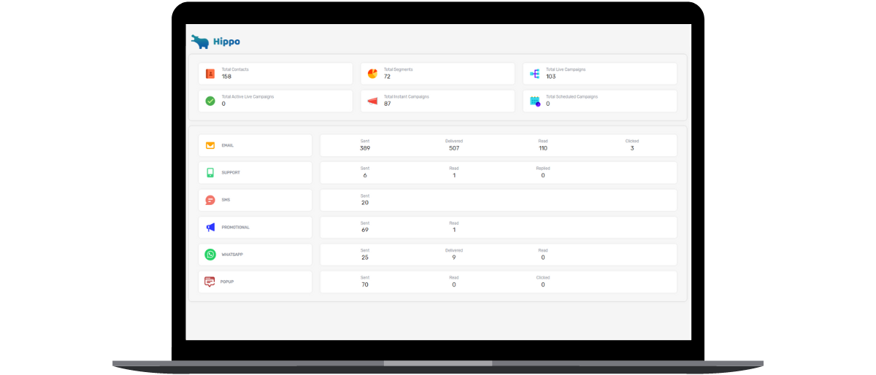Viewport: 876px width, 375px height.
Task: Open the WHATSAPP channel label
Action: point(233,255)
